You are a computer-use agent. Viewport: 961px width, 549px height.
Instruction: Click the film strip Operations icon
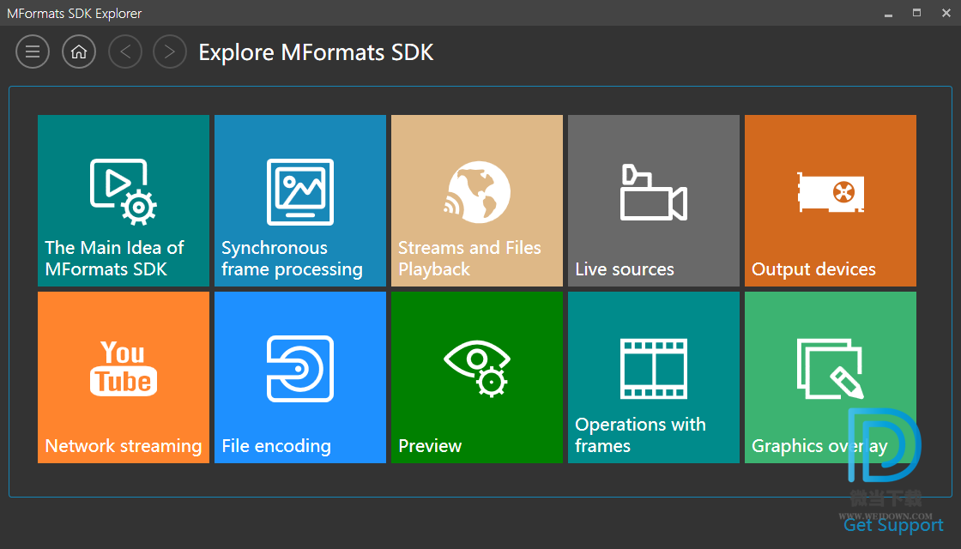click(653, 368)
